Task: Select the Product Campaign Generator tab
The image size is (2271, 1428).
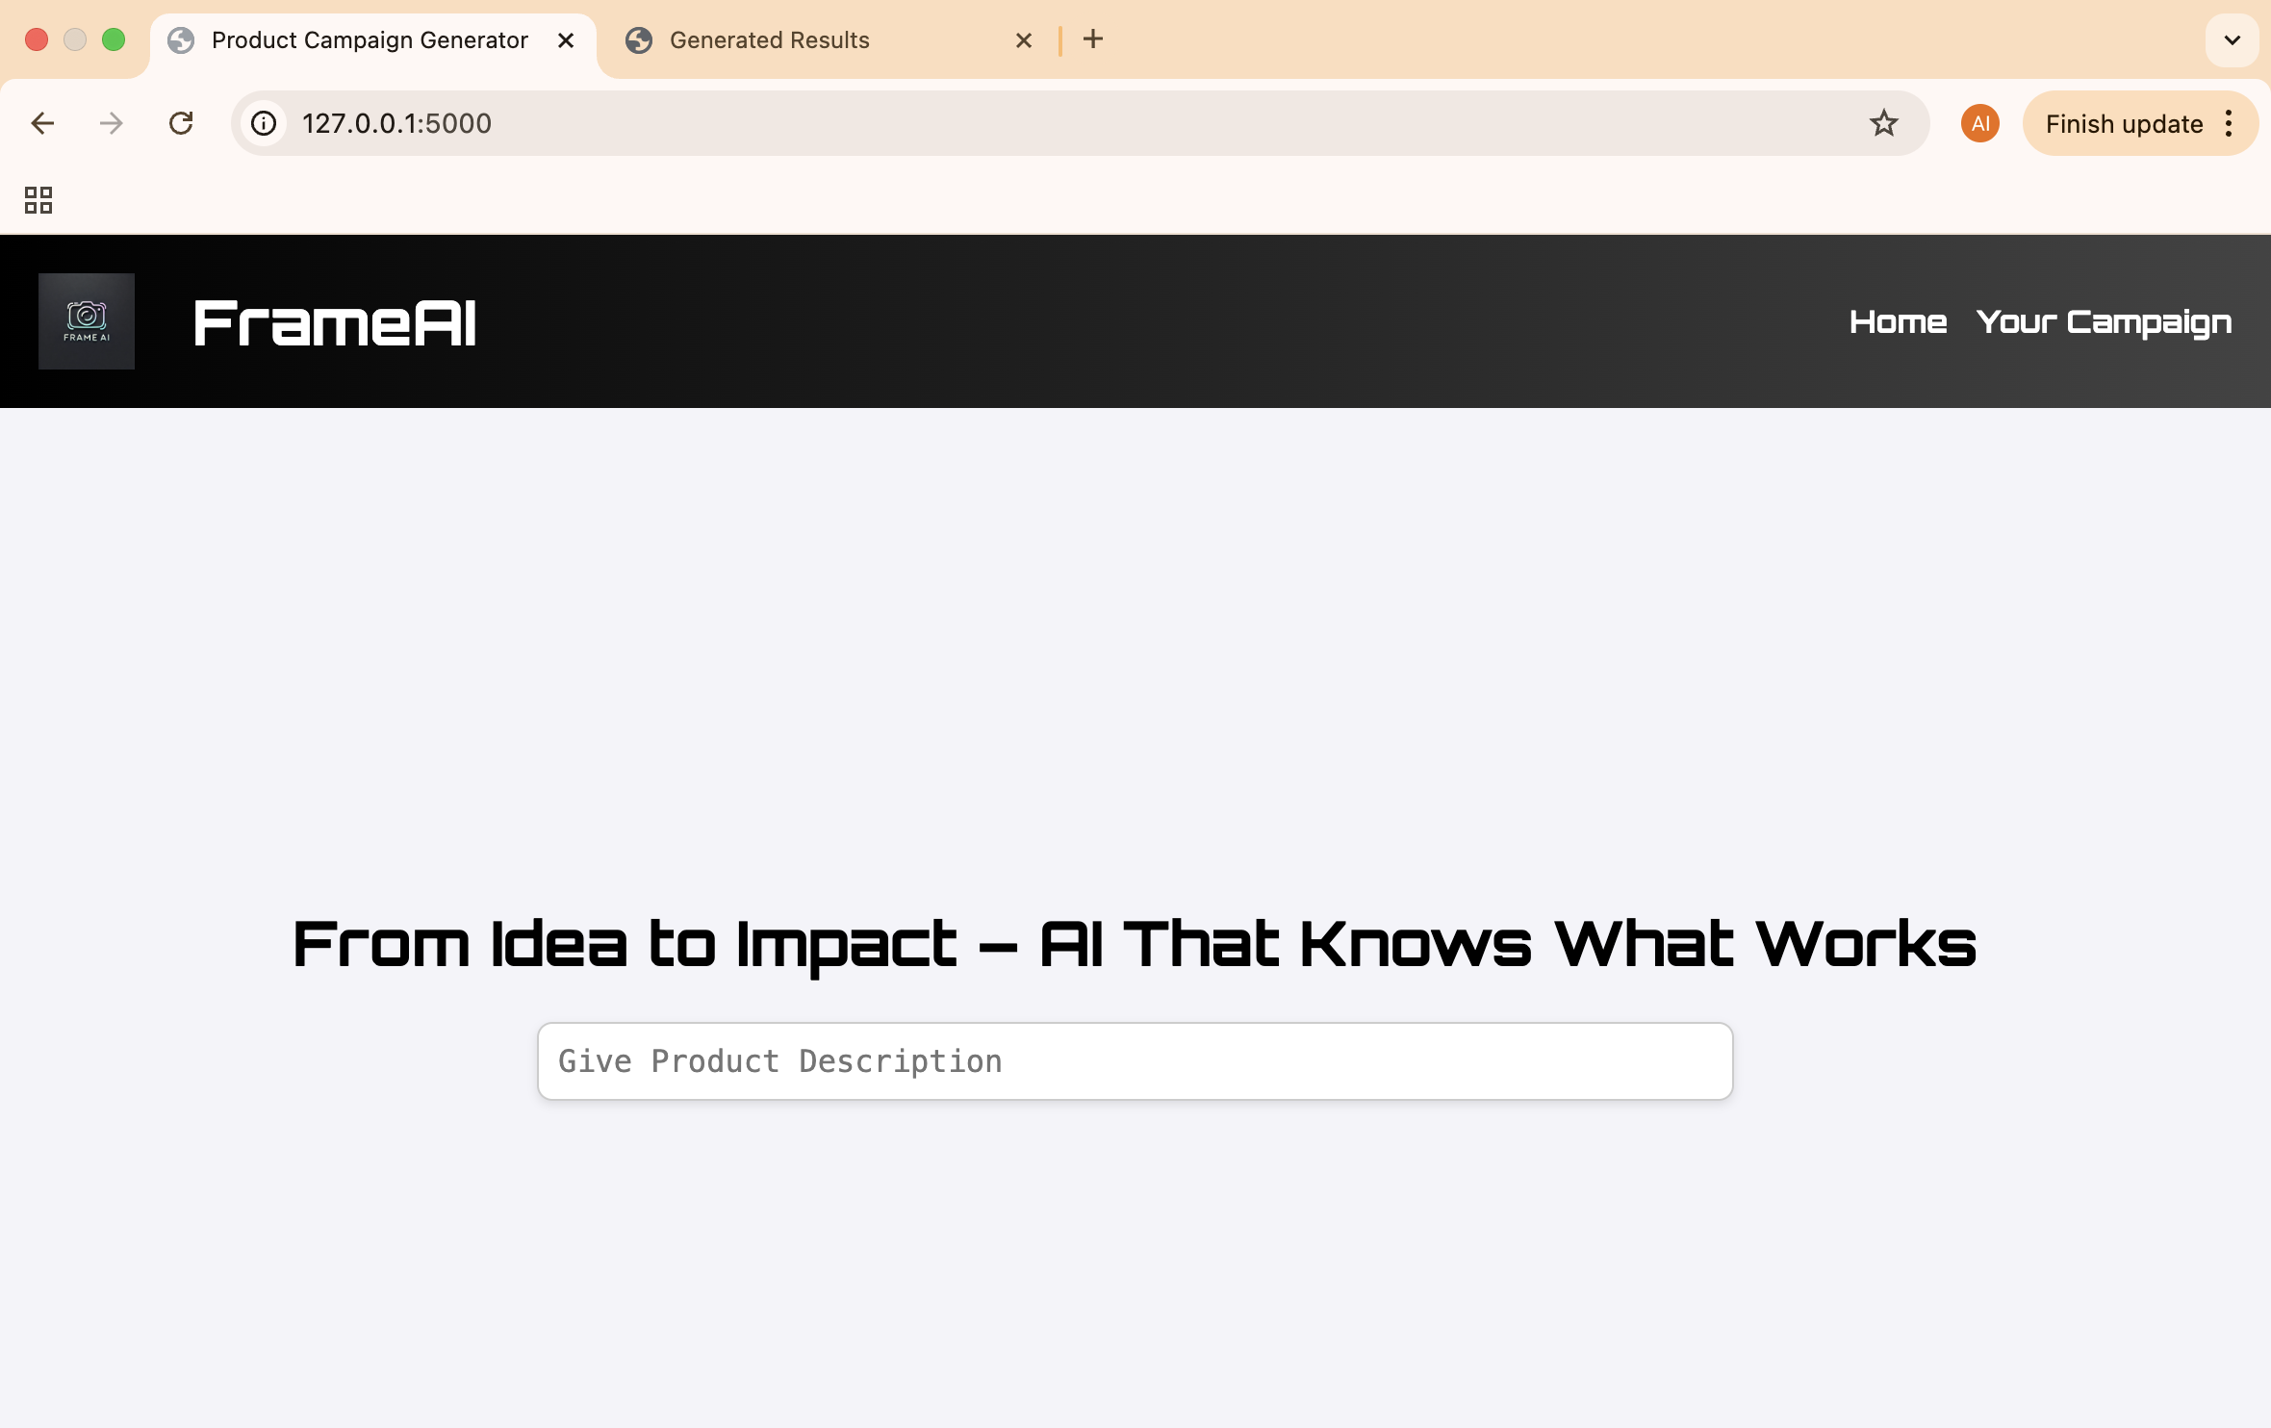Action: [370, 40]
